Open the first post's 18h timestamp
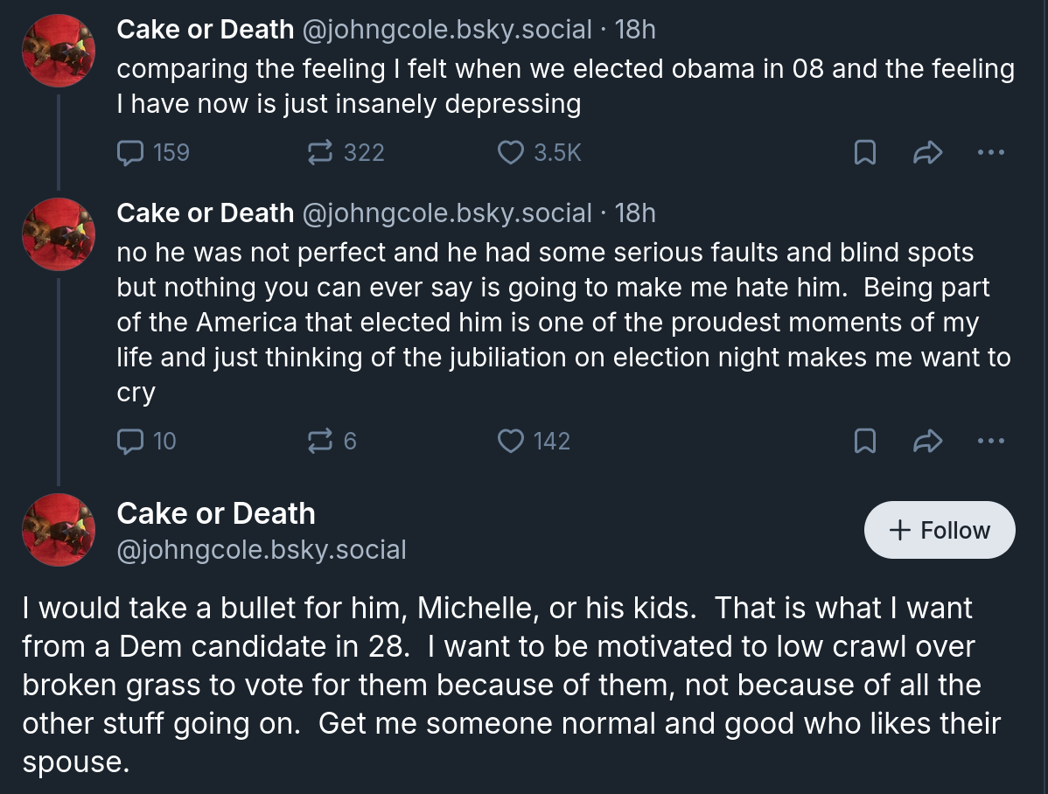This screenshot has height=794, width=1048. (635, 30)
